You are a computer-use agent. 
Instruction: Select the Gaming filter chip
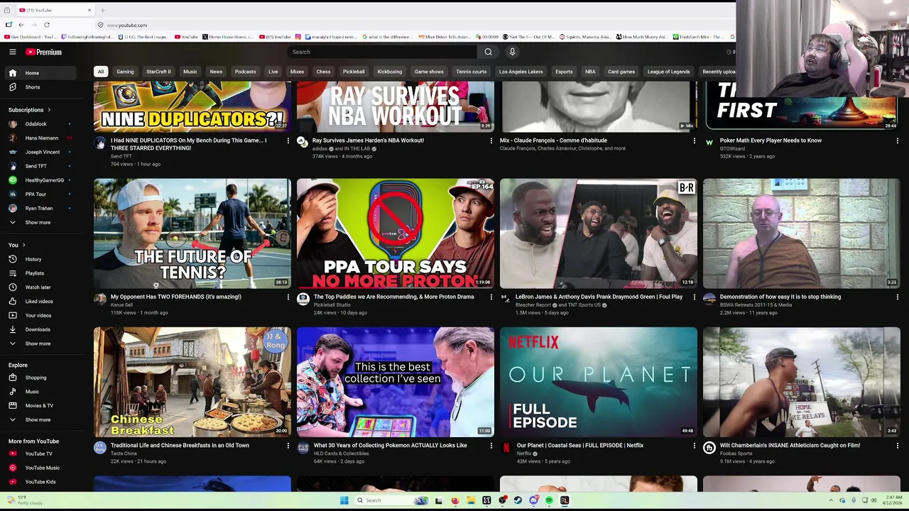125,72
